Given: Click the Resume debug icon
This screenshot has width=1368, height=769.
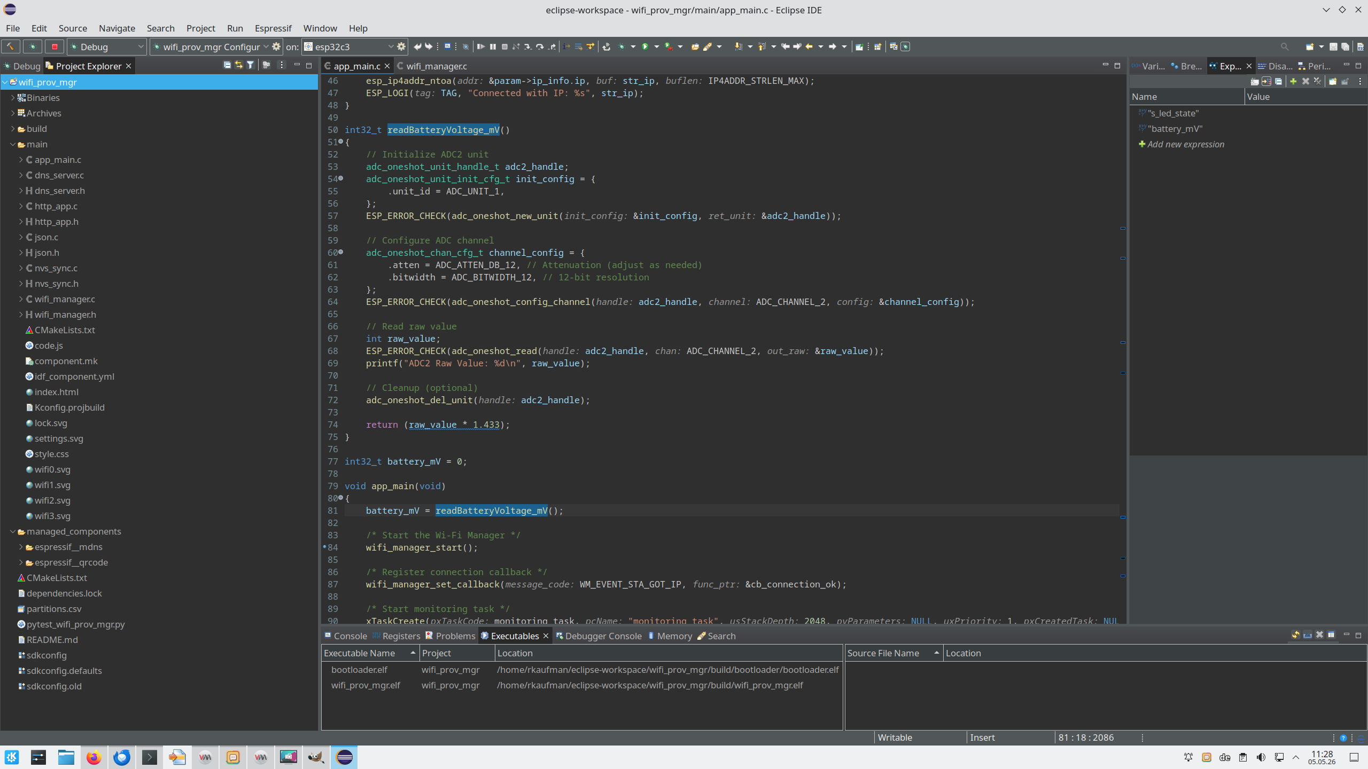Looking at the screenshot, I should coord(481,46).
